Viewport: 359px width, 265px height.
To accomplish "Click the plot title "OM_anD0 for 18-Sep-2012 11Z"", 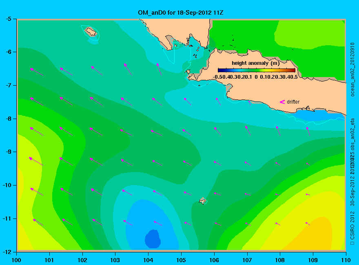I will [180, 13].
